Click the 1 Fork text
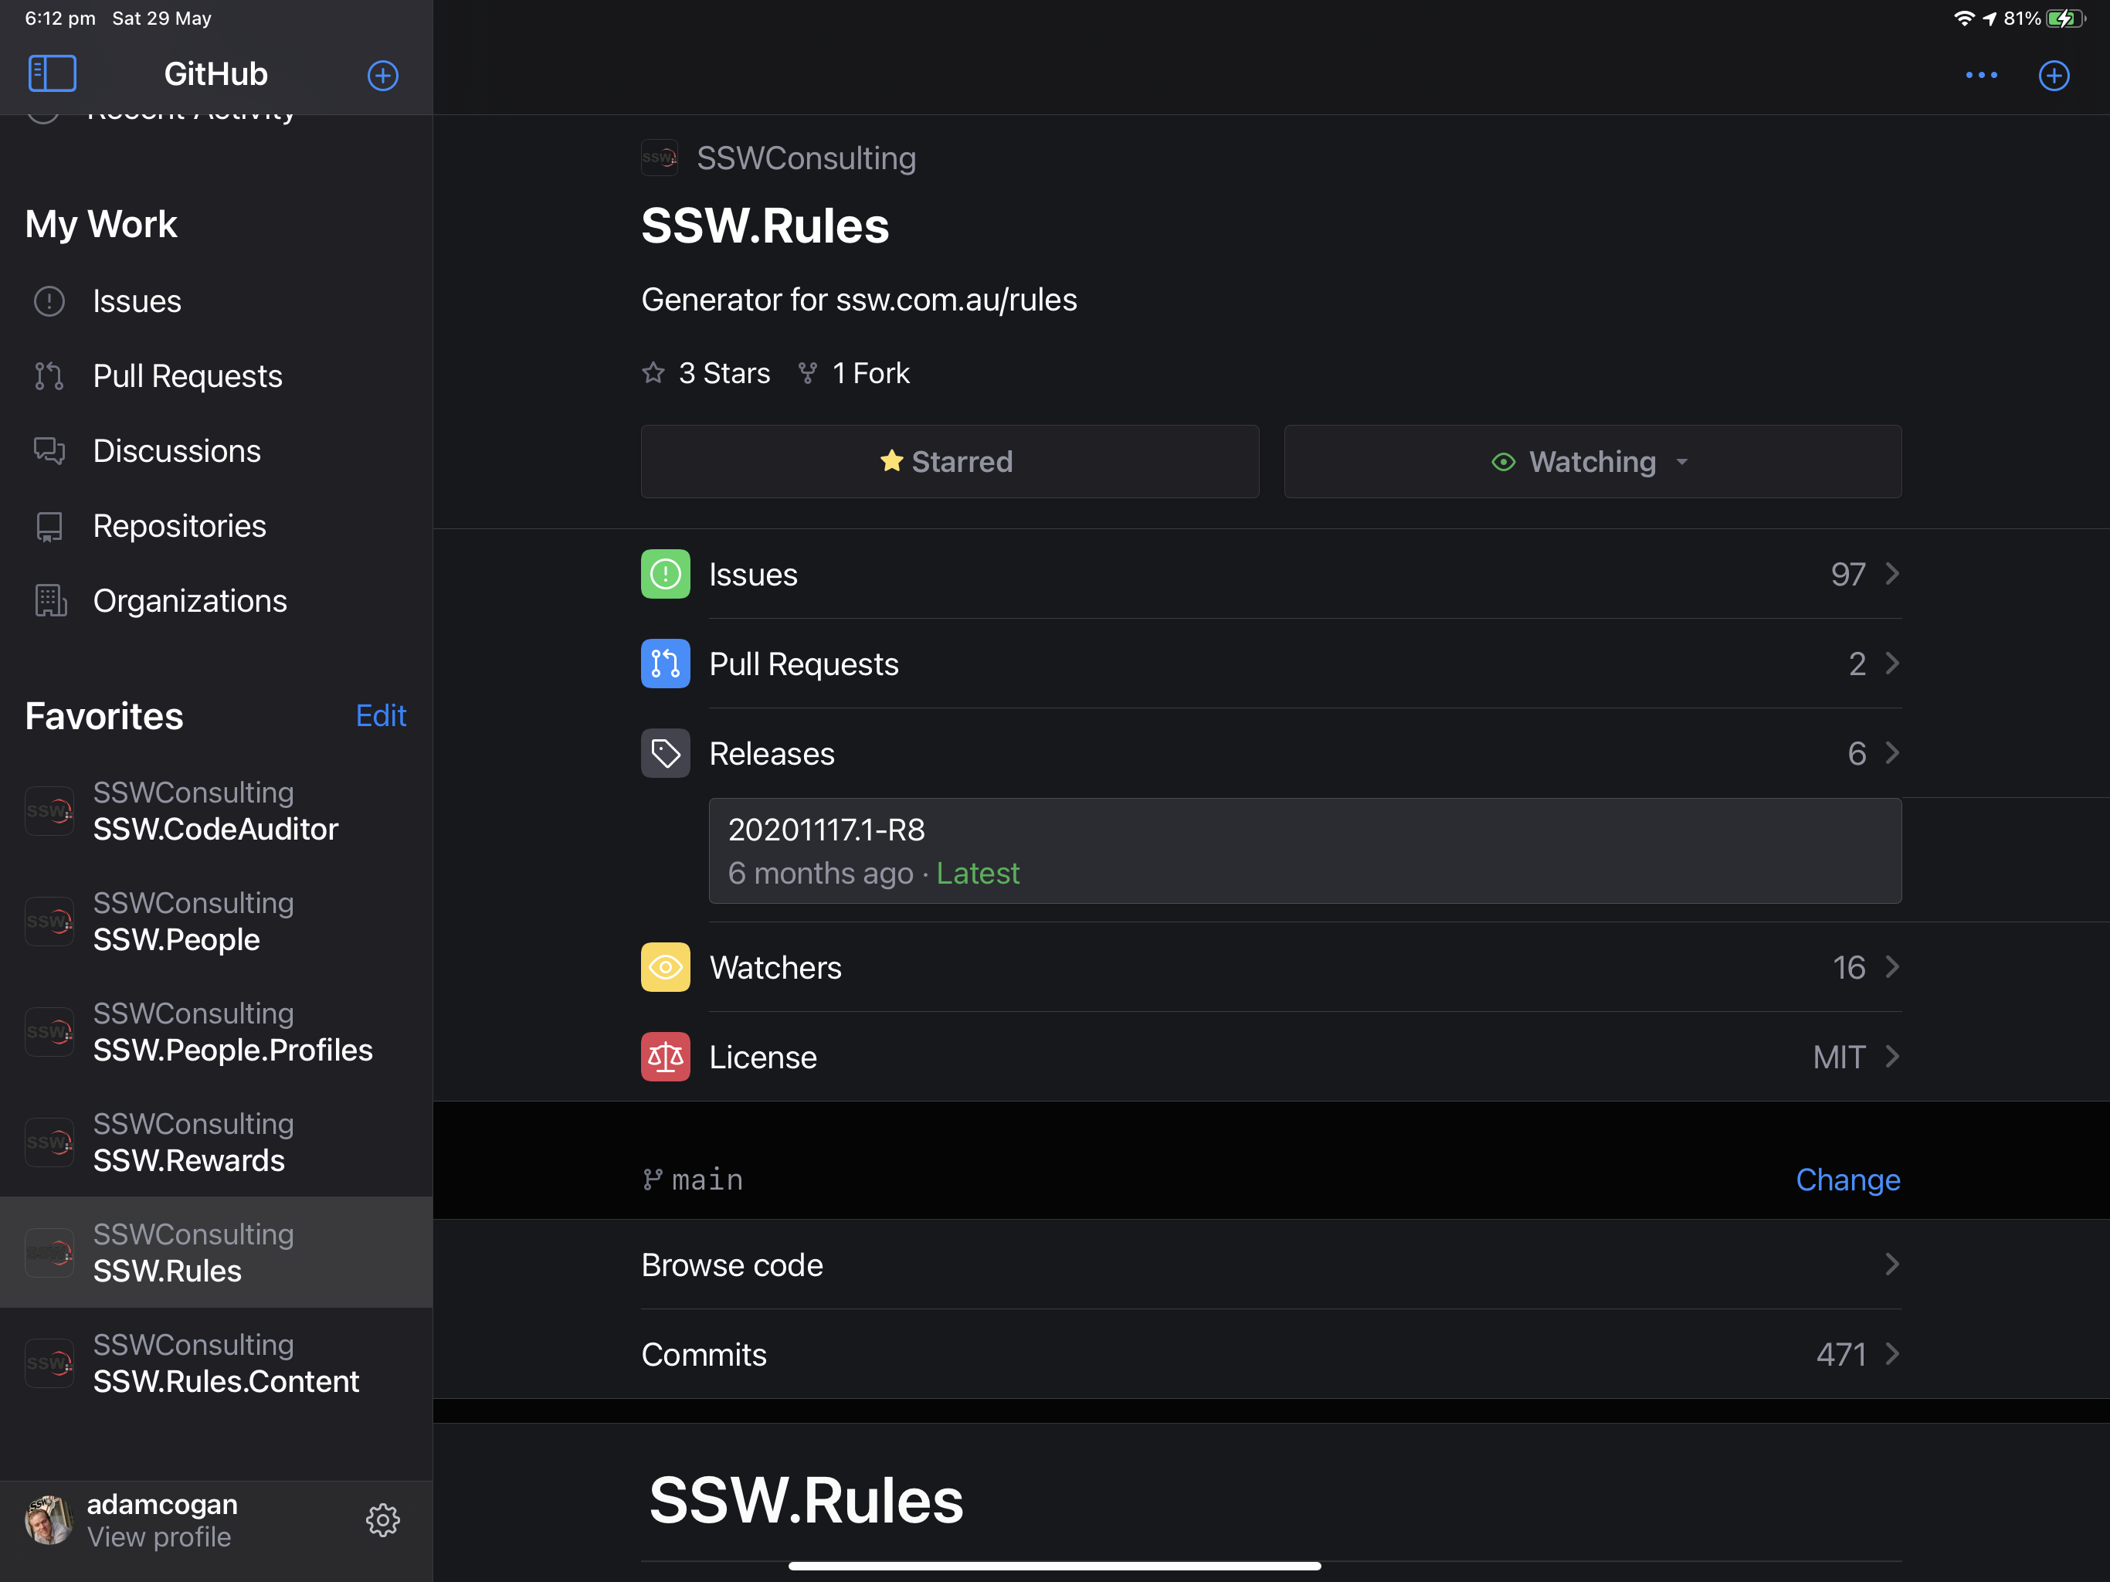The height and width of the screenshot is (1582, 2110). pyautogui.click(x=871, y=372)
